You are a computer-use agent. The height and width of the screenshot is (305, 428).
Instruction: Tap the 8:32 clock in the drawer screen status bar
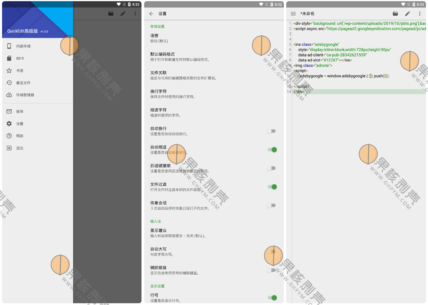click(x=136, y=4)
